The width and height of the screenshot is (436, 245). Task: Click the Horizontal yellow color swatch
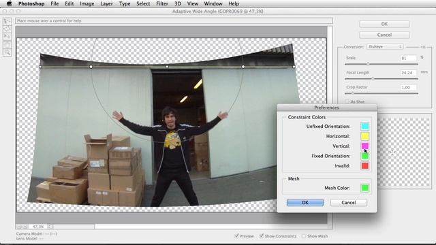(x=364, y=136)
